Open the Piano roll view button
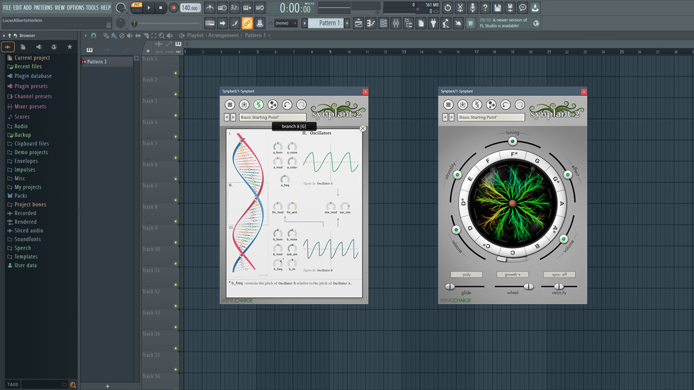694x390 pixels. [x=370, y=23]
